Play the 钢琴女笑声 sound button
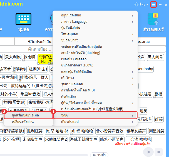This screenshot has height=157, width=169. pos(136,131)
